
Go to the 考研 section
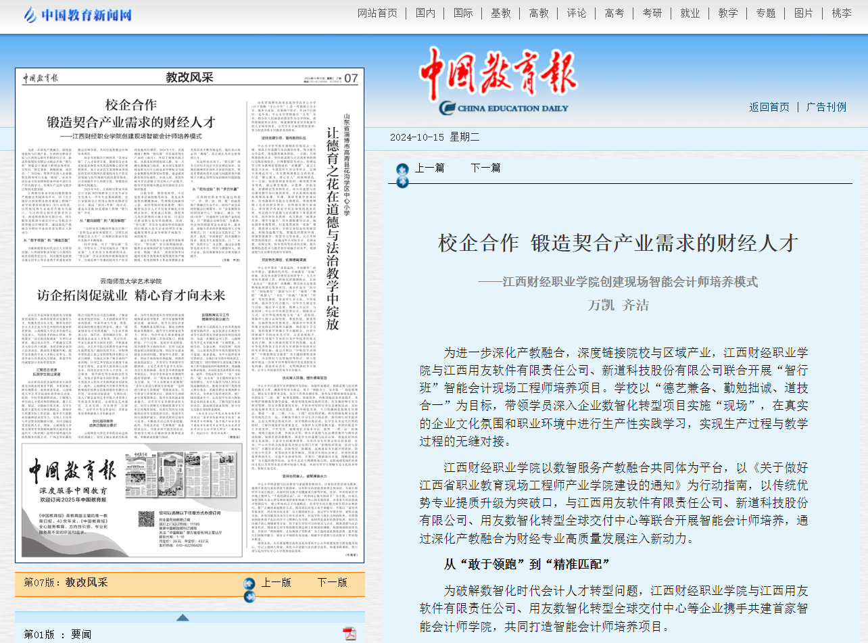(x=652, y=13)
